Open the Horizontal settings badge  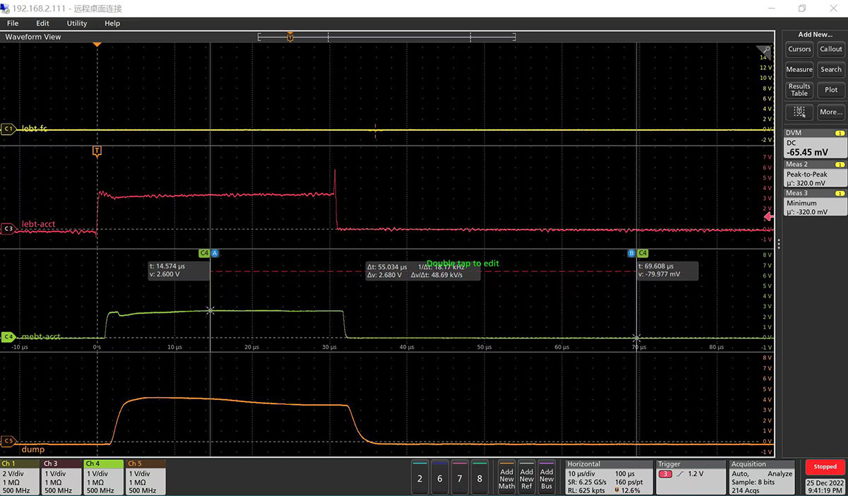pyautogui.click(x=608, y=477)
